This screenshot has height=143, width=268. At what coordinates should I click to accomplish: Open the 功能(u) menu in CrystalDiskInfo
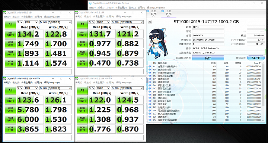(x=110, y=7)
